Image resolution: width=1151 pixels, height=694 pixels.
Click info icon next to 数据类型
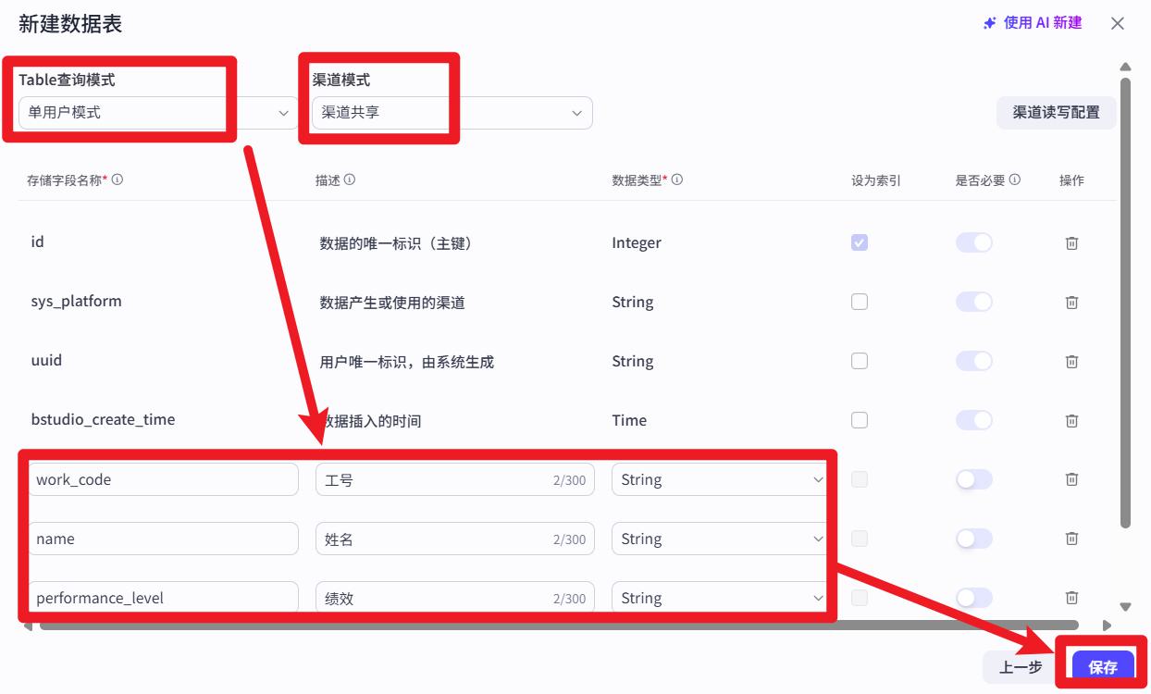[x=677, y=180]
